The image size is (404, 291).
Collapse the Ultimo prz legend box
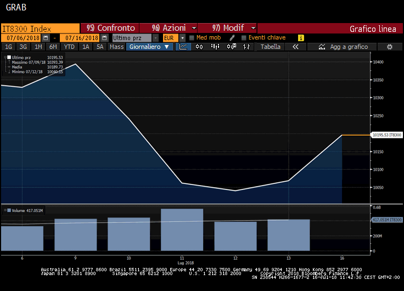point(4,57)
